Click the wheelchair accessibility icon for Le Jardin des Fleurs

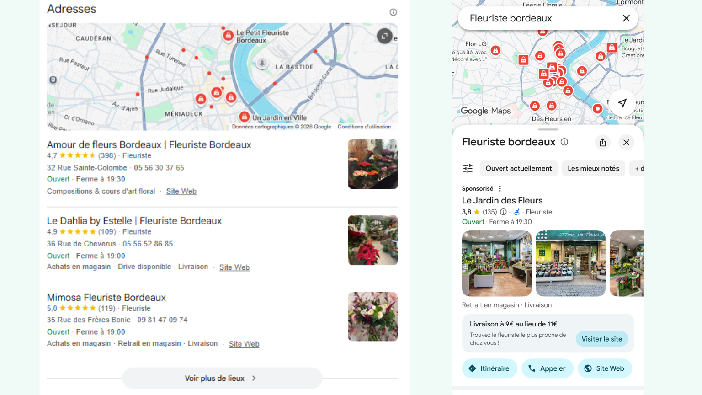[517, 212]
